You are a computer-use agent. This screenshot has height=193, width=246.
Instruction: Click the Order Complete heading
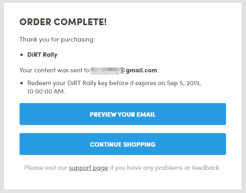(x=63, y=22)
